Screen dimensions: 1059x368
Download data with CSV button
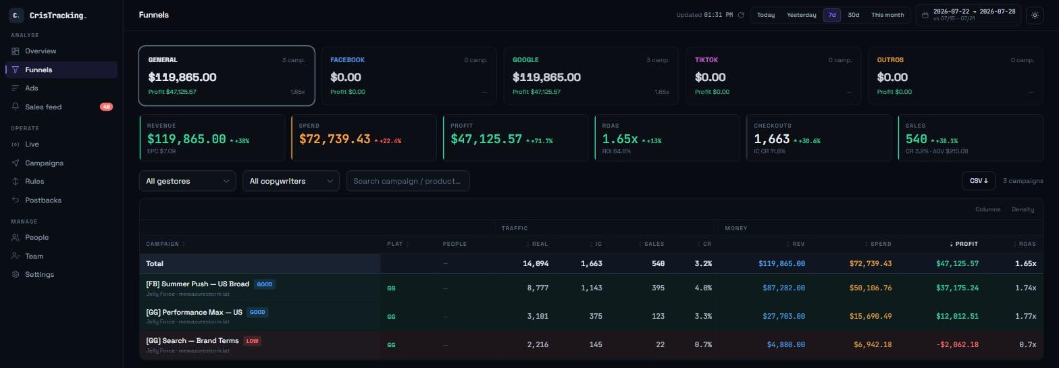pyautogui.click(x=979, y=181)
